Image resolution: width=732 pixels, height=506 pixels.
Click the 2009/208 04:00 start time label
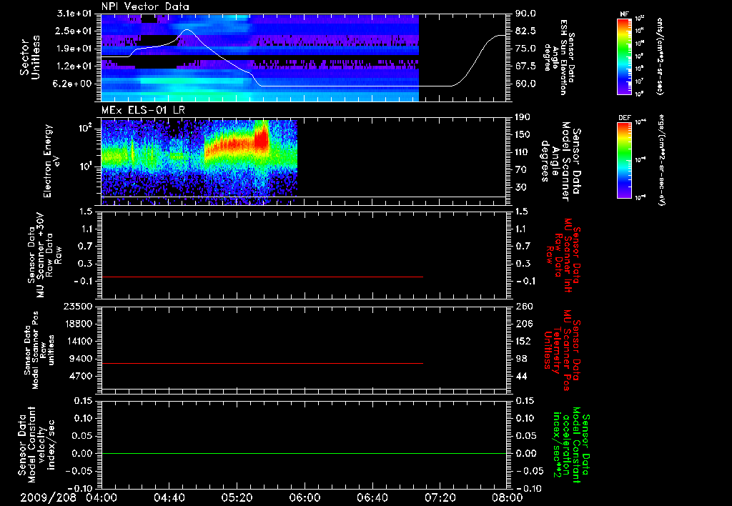click(68, 497)
